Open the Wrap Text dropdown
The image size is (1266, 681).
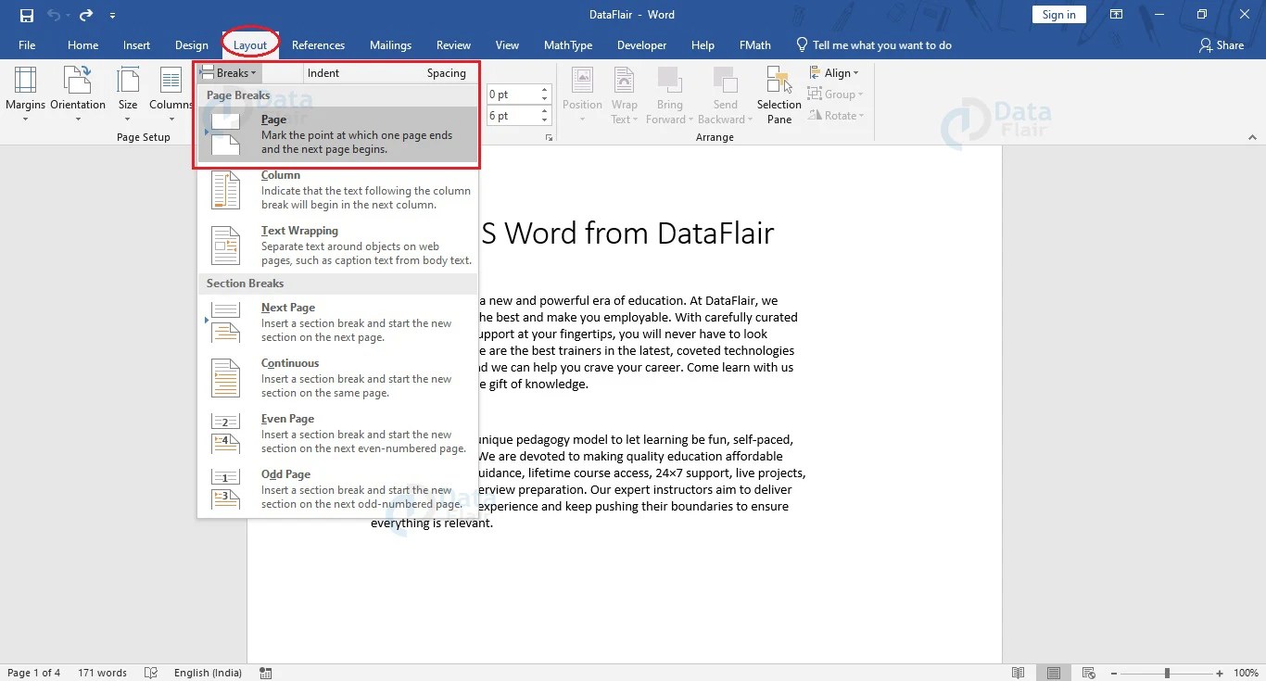(625, 95)
